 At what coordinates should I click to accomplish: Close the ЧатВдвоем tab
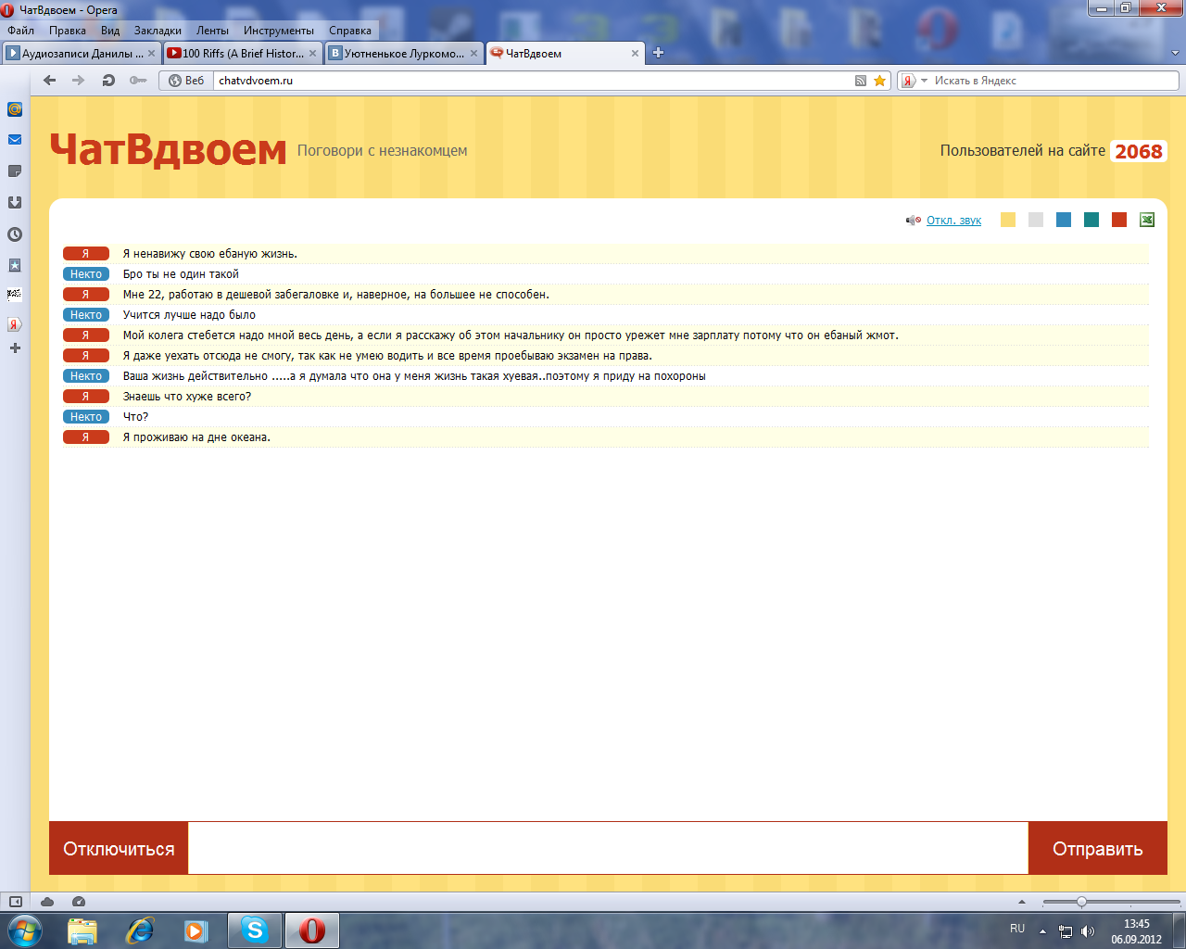point(636,54)
